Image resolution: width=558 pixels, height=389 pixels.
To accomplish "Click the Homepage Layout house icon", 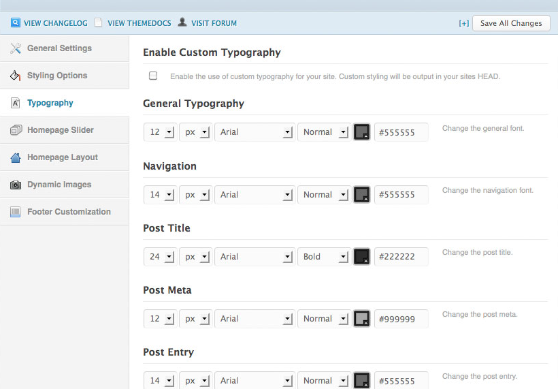I will [x=16, y=157].
